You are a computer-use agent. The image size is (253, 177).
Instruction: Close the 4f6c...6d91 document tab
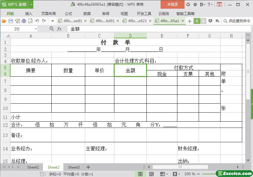(118, 21)
